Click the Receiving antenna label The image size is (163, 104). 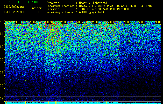point(60,12)
